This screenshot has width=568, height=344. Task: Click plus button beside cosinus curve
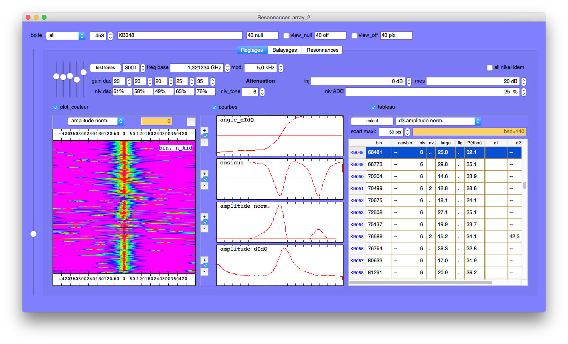point(204,174)
